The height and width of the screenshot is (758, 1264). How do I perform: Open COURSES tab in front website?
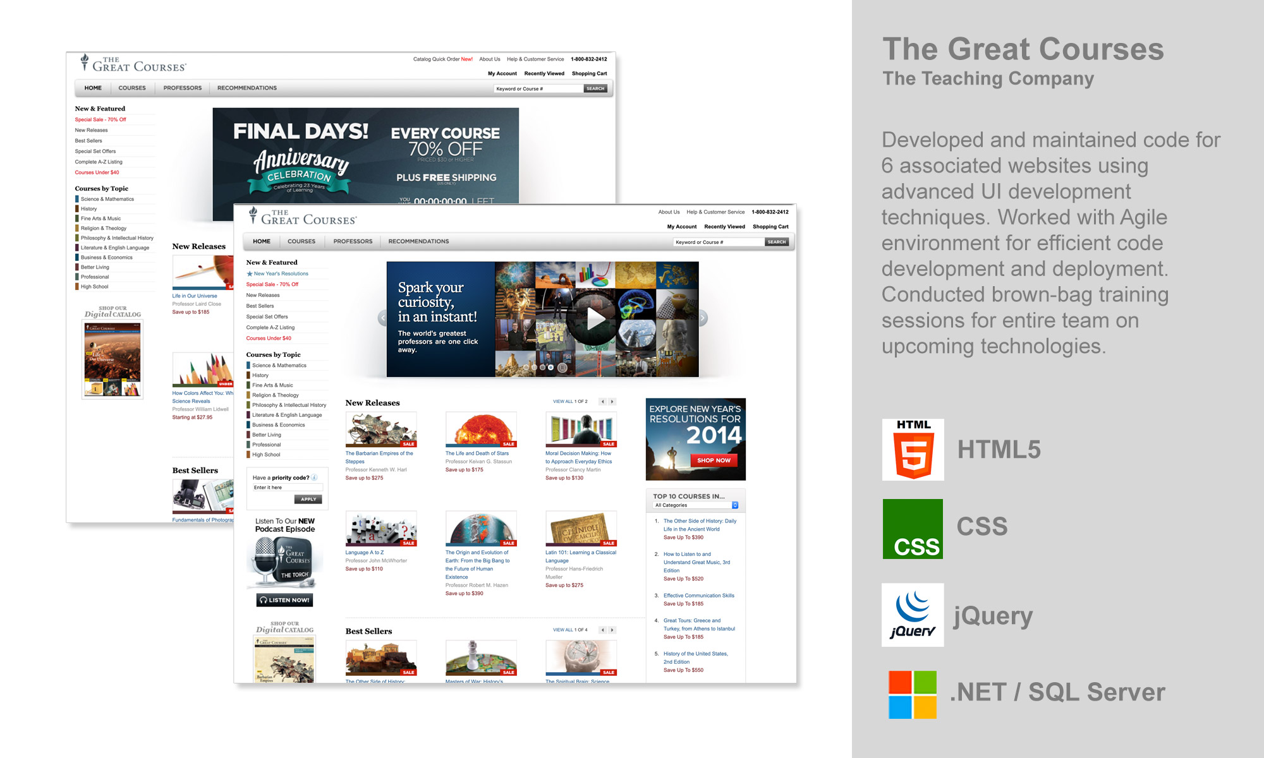coord(301,241)
